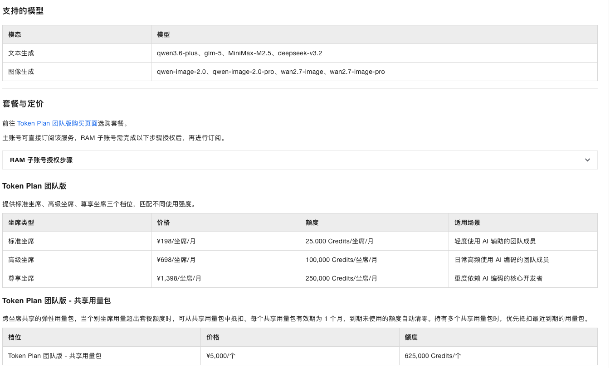
Task: Click the 档位 column header
Action: point(102,337)
